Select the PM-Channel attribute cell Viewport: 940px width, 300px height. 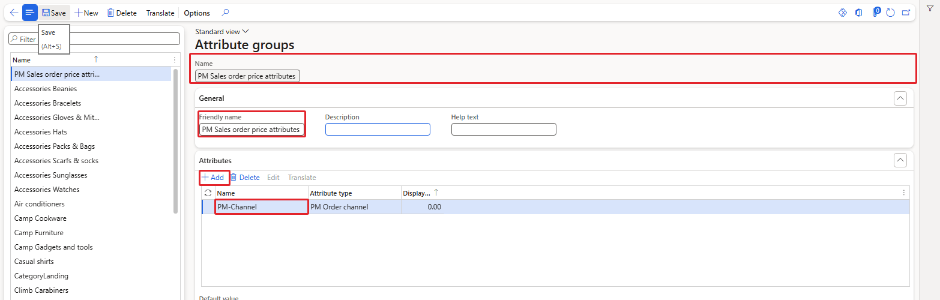click(261, 207)
